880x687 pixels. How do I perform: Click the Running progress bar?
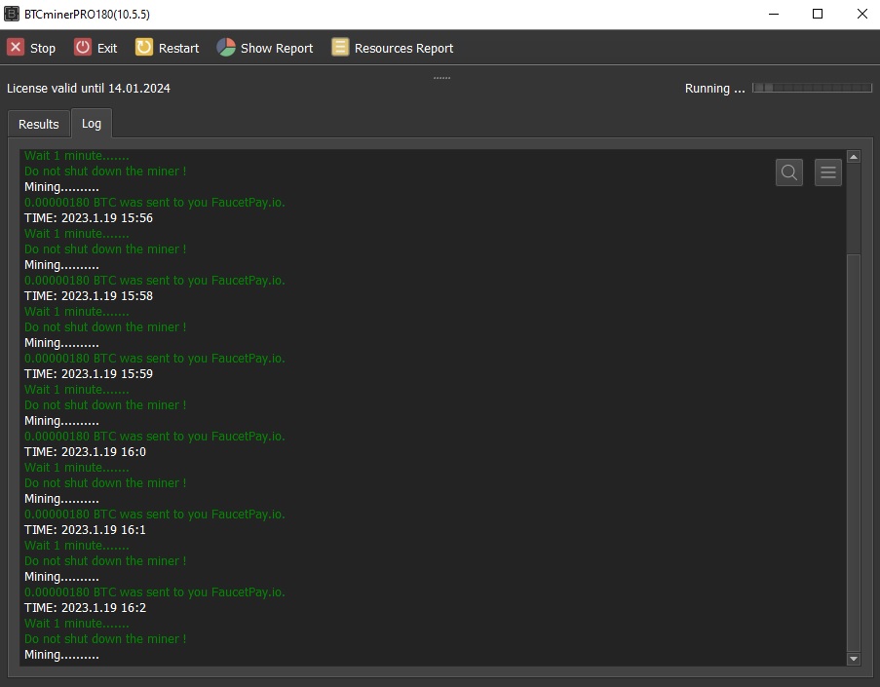click(812, 88)
